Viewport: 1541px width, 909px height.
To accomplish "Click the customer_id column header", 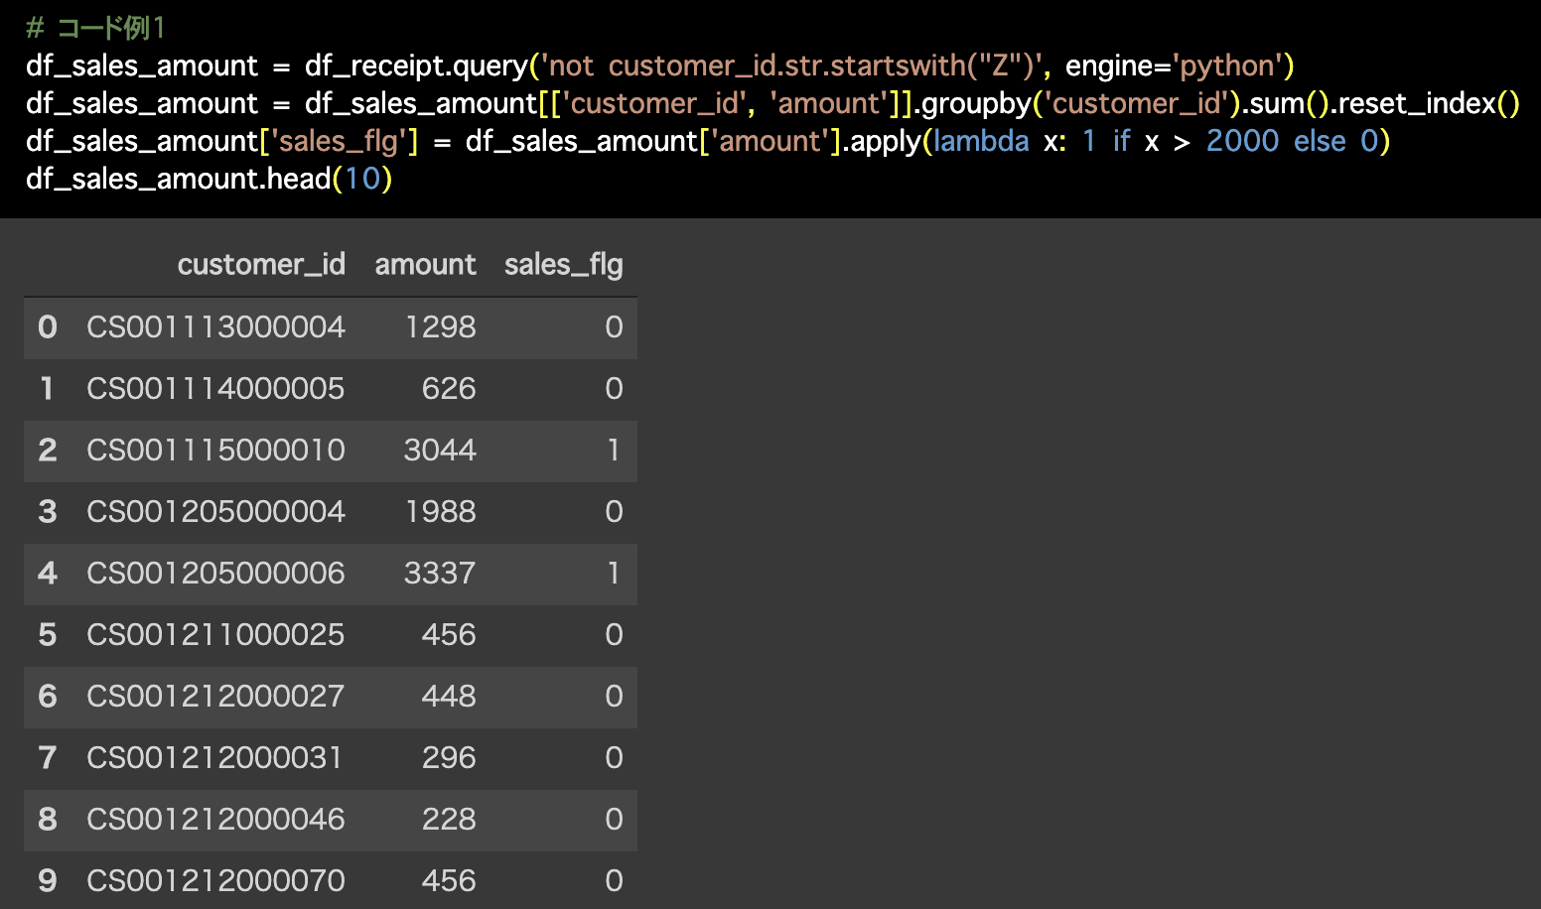I will pyautogui.click(x=261, y=265).
